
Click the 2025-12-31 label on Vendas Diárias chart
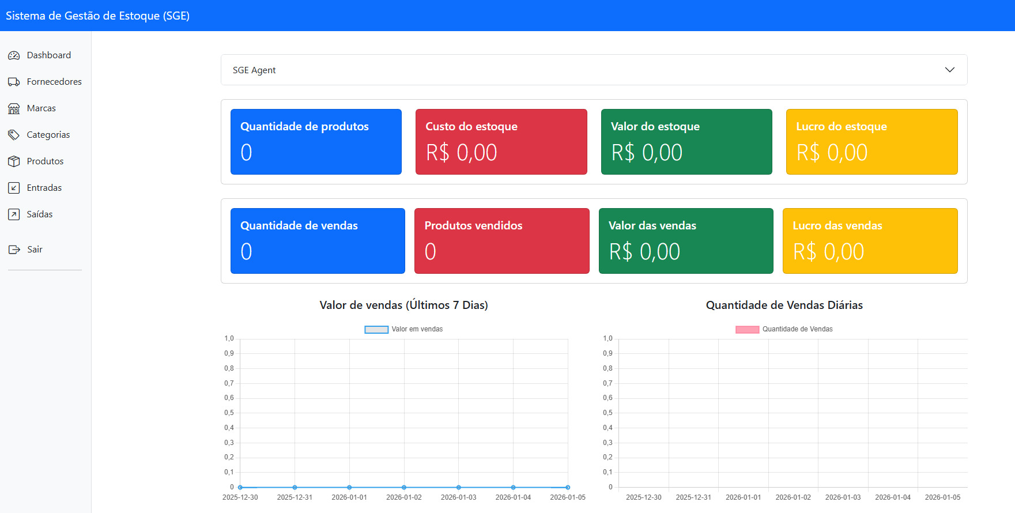click(693, 497)
